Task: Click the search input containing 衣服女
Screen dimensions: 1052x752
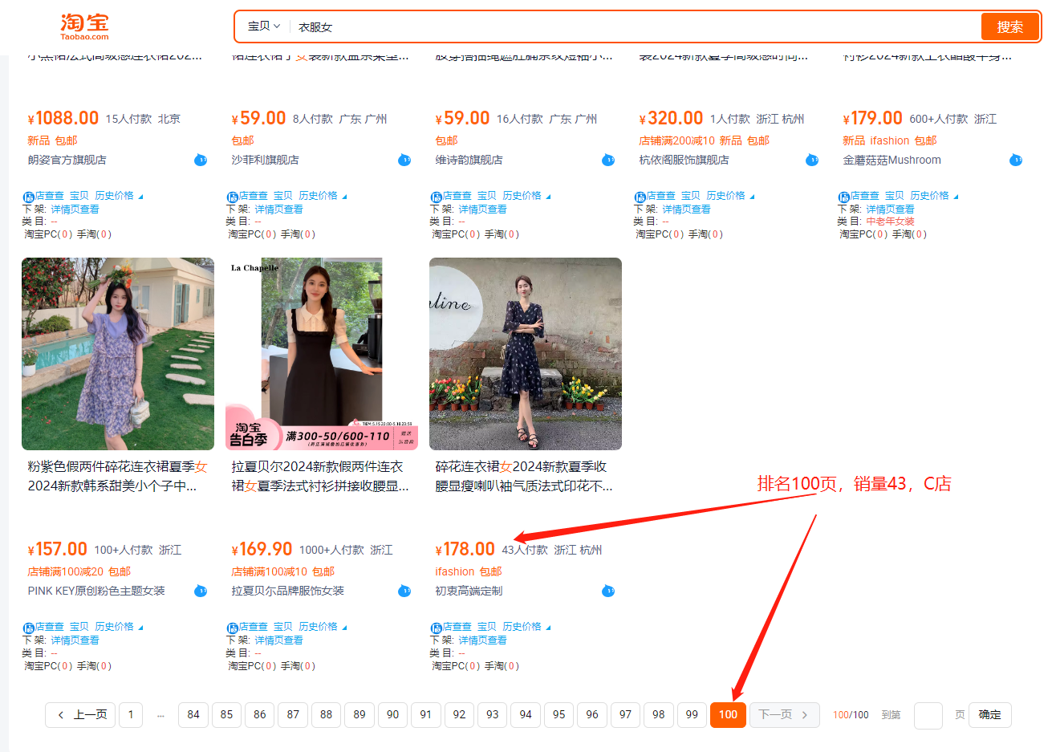Action: coord(634,26)
